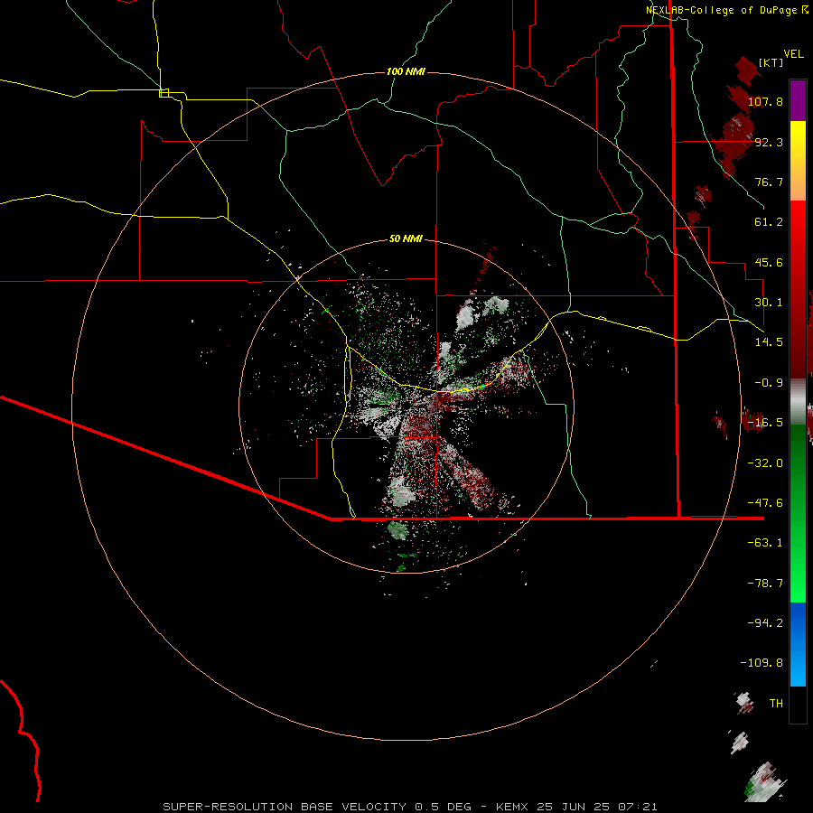Click the -63.1 velocity scale value
This screenshot has height=813, width=813.
[x=765, y=543]
